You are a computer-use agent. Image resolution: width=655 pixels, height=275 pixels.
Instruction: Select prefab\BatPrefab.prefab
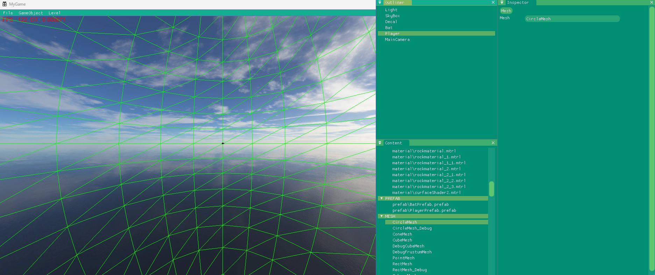pyautogui.click(x=420, y=204)
